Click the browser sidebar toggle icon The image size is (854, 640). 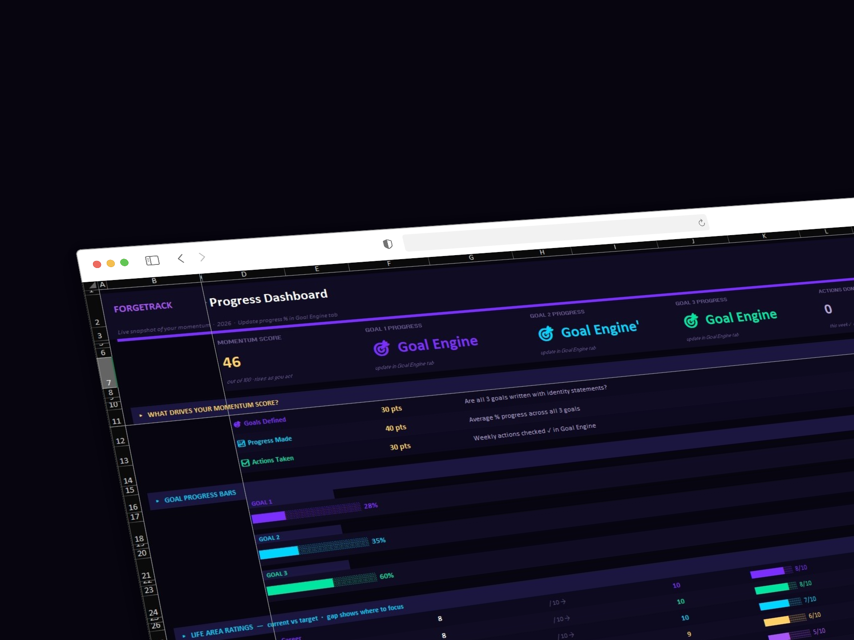(x=152, y=260)
